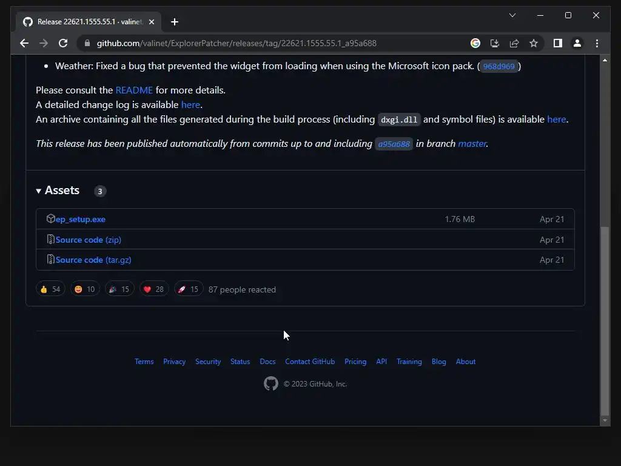Close the Release 22621.1555.55.1 tab
The width and height of the screenshot is (621, 466).
[151, 22]
